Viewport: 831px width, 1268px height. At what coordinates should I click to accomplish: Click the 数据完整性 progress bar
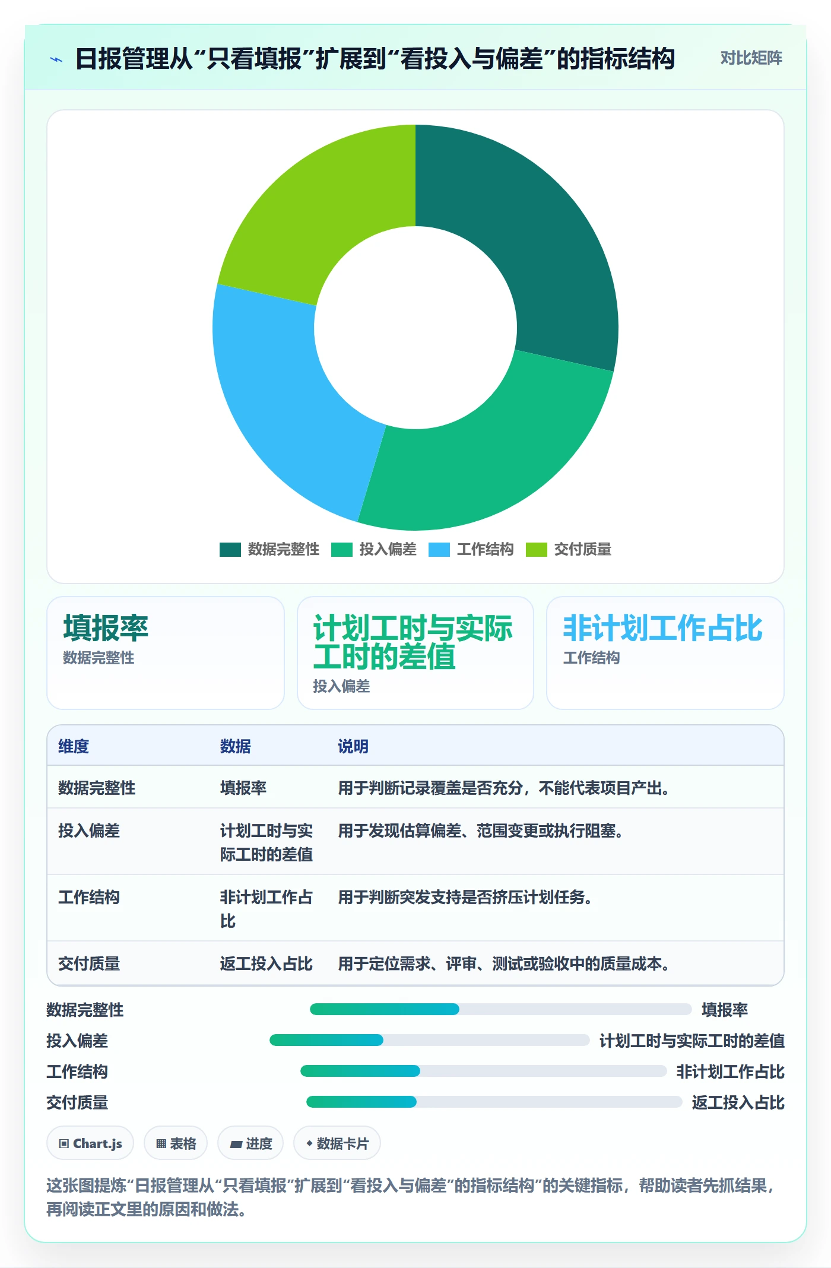pos(501,1009)
